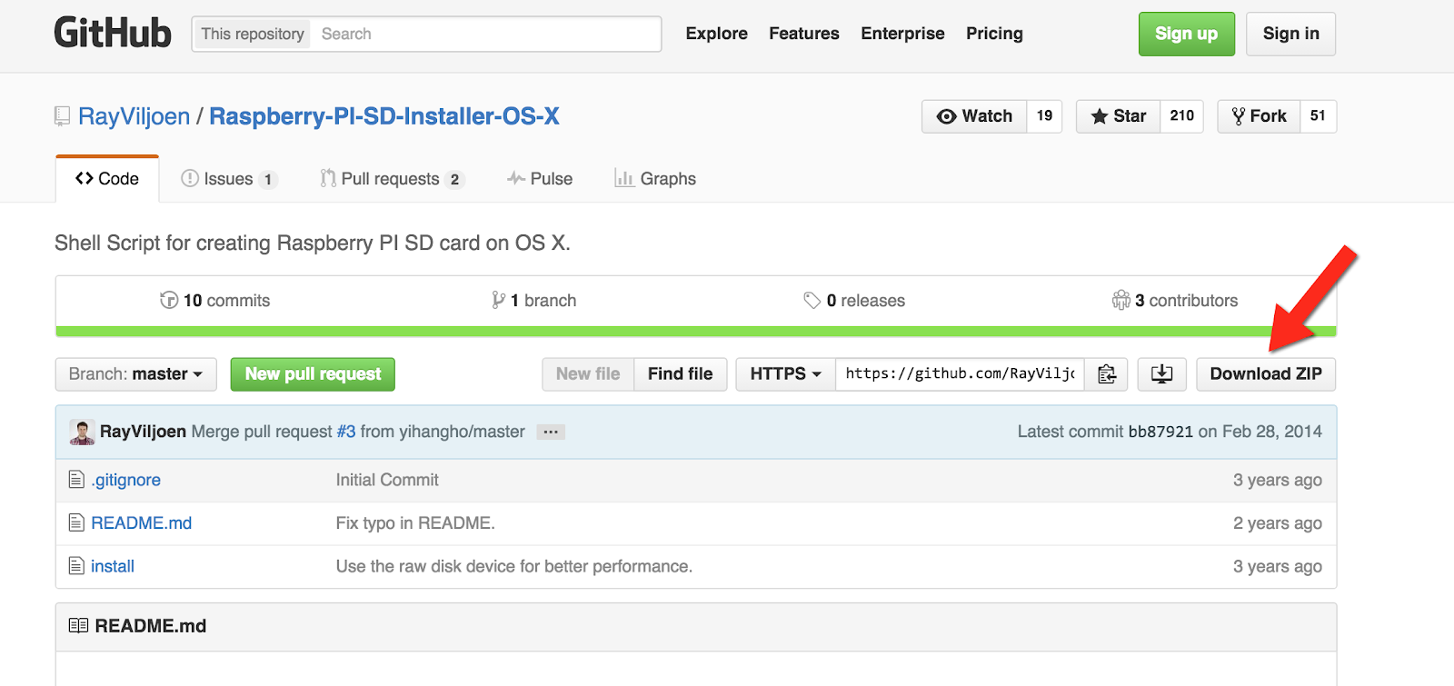1454x686 pixels.
Task: Expand the HTTPS protocol dropdown
Action: [x=785, y=374]
